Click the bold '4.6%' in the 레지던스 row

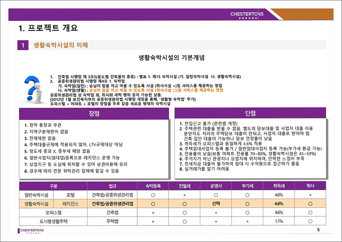coord(279,204)
